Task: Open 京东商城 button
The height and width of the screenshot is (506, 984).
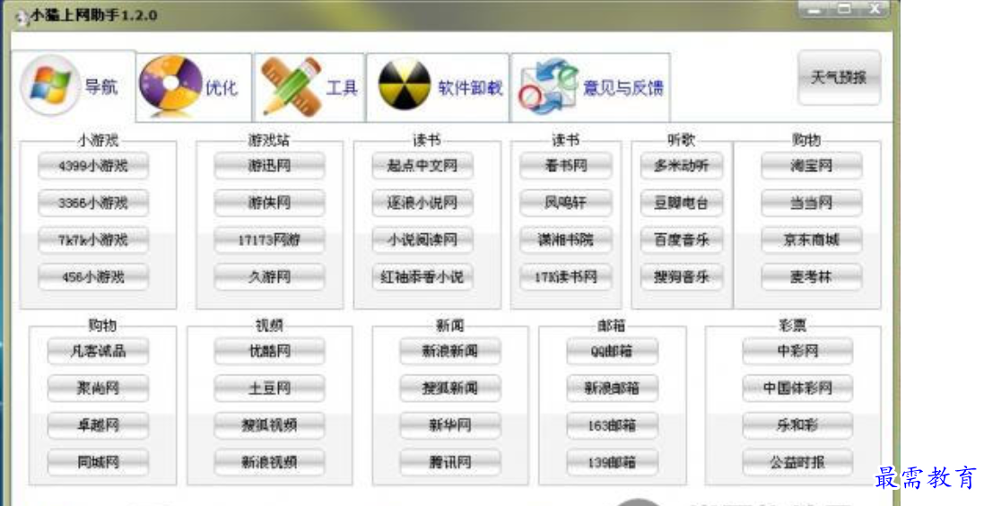Action: pyautogui.click(x=812, y=240)
